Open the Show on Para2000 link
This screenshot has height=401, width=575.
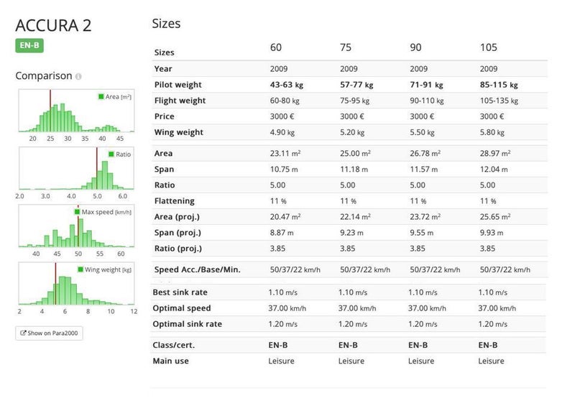click(49, 333)
